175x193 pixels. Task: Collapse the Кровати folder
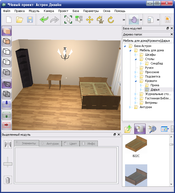click(136, 81)
